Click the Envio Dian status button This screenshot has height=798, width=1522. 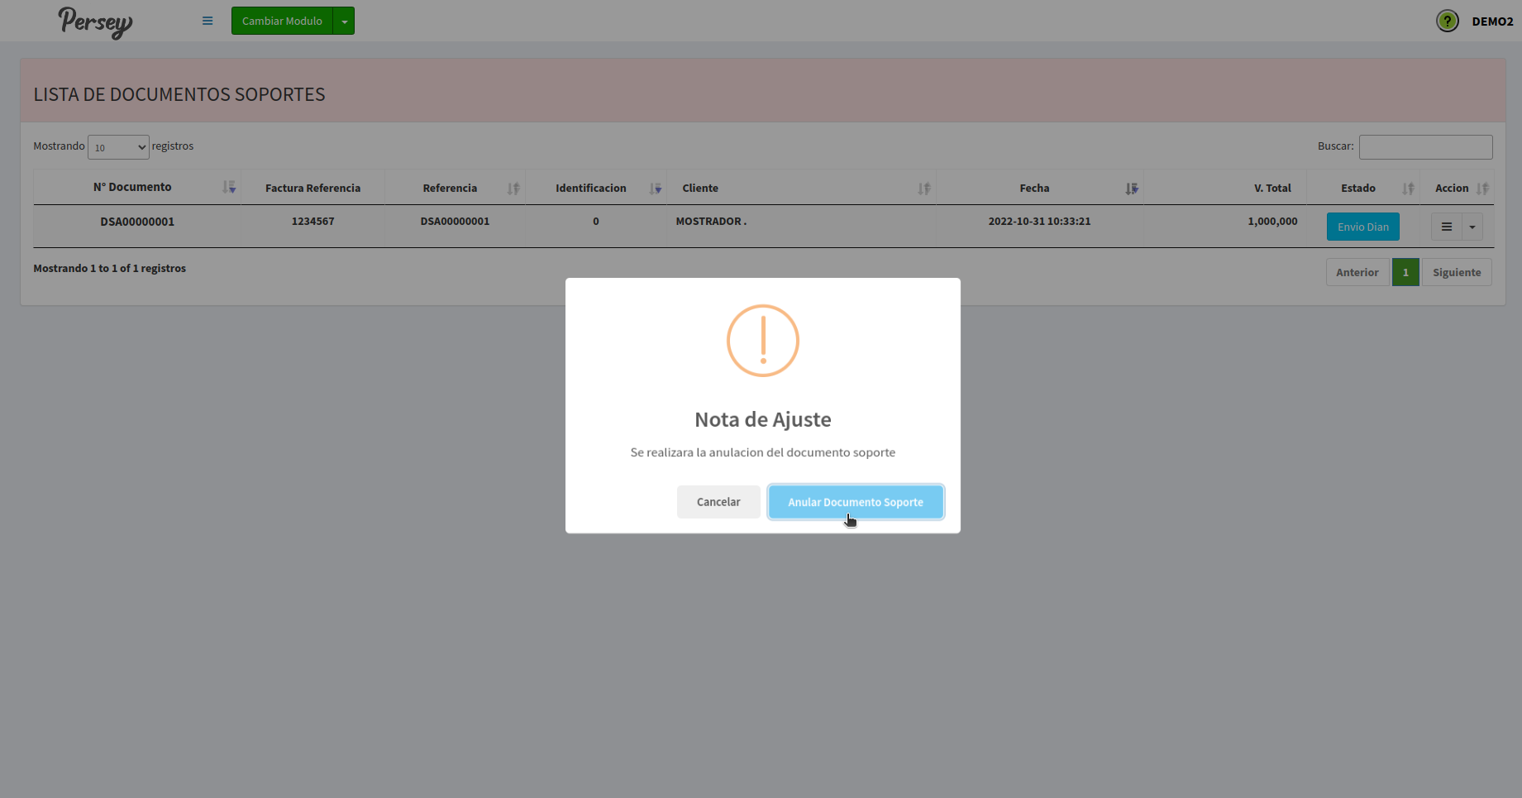[1362, 227]
